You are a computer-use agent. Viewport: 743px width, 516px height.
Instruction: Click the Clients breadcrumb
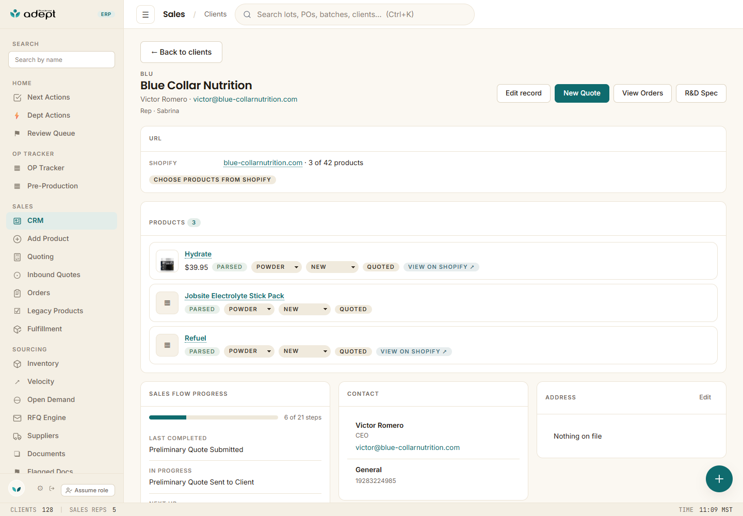[x=215, y=14]
